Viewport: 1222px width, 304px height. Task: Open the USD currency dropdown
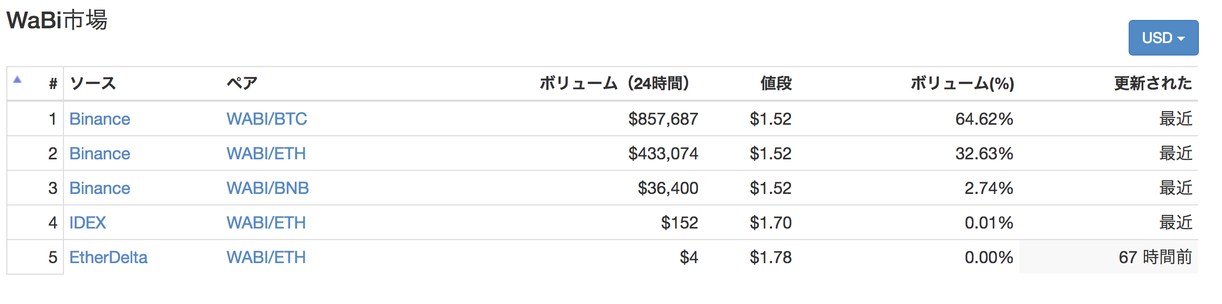click(1163, 38)
